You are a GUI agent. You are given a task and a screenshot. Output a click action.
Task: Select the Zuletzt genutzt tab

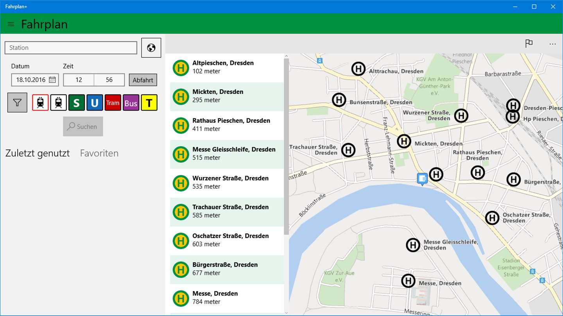(38, 153)
